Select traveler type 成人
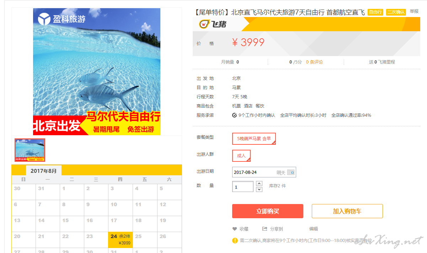The width and height of the screenshot is (427, 253). tap(241, 156)
